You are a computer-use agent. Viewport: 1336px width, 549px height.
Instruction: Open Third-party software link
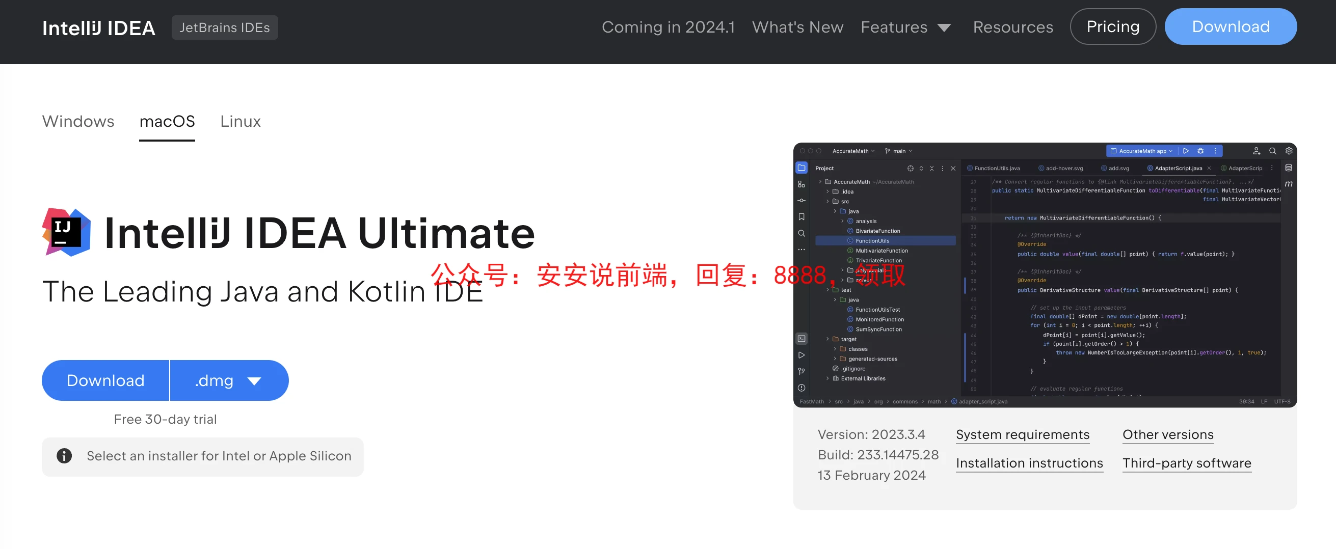[1187, 463]
